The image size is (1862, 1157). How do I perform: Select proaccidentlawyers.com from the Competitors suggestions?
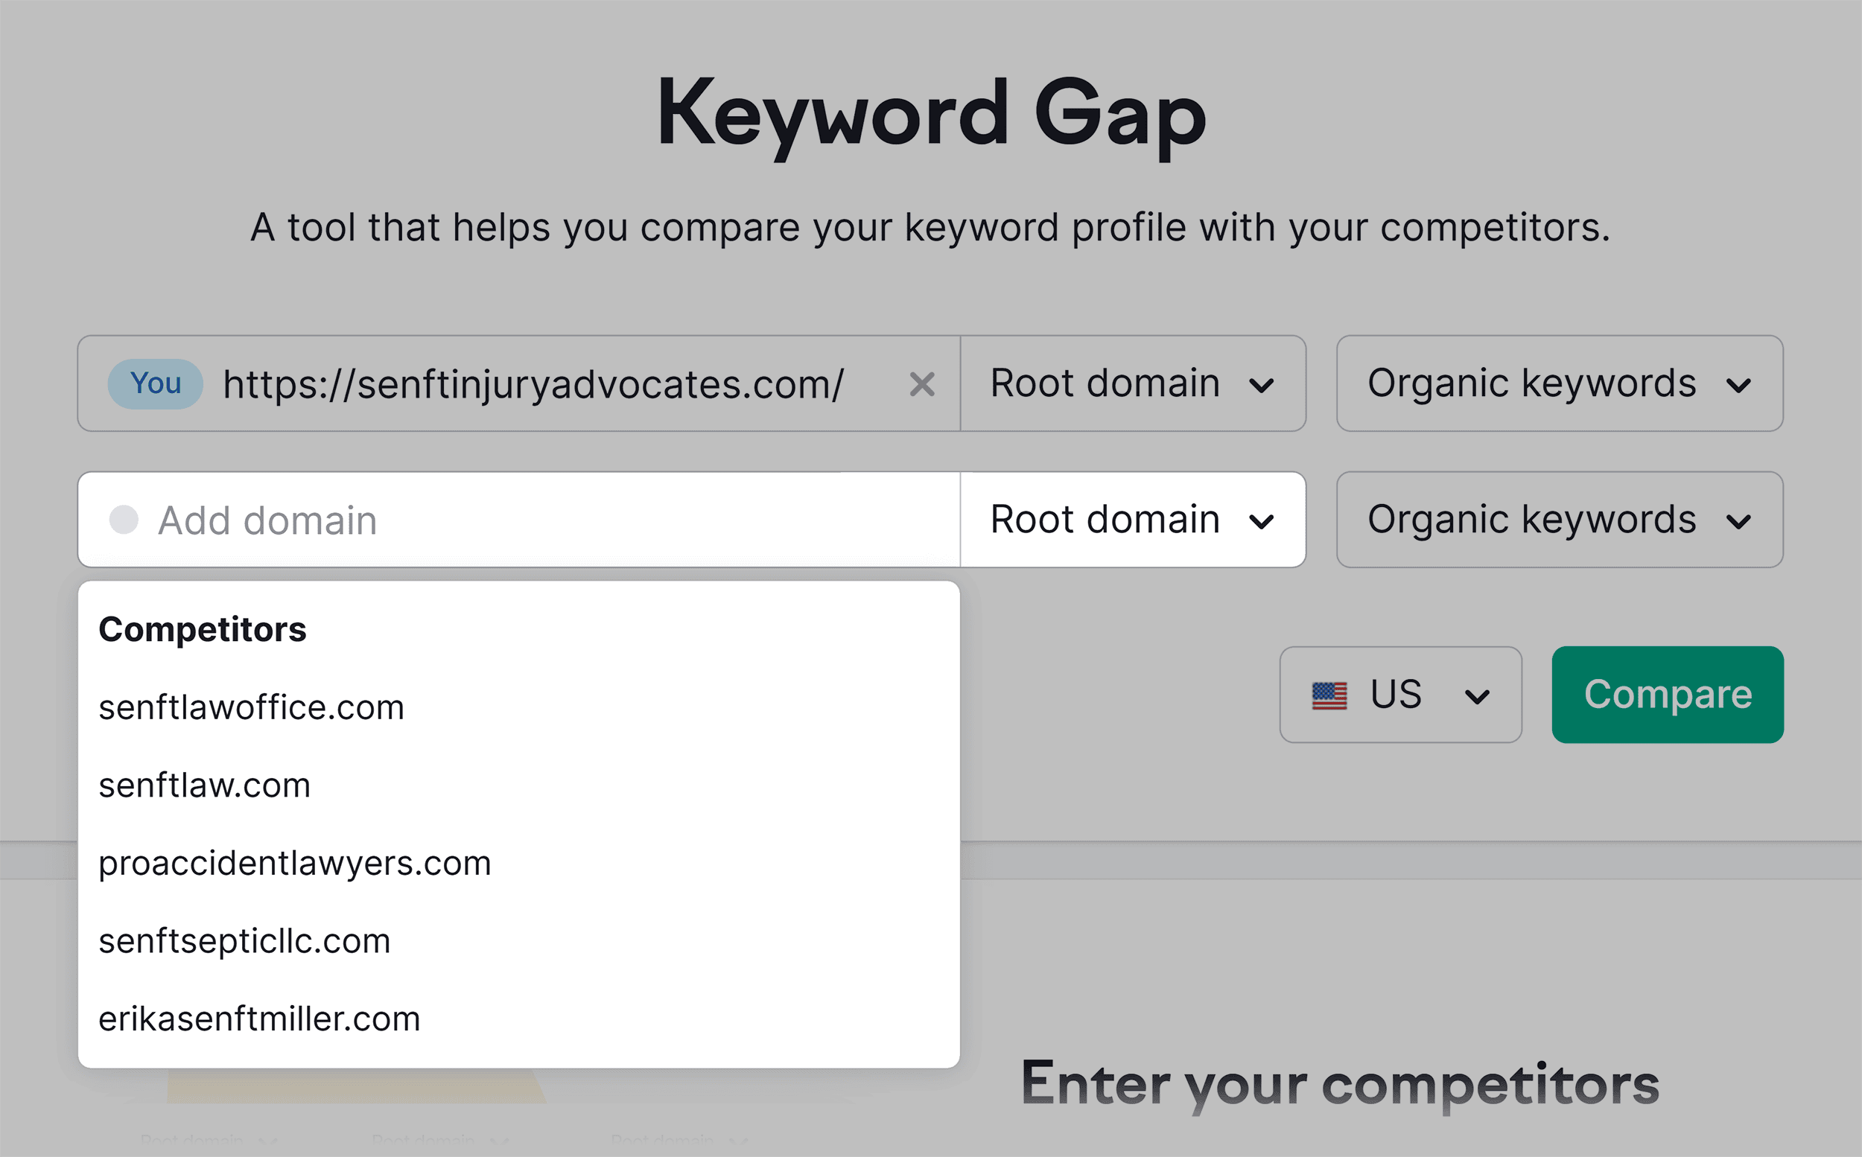295,862
